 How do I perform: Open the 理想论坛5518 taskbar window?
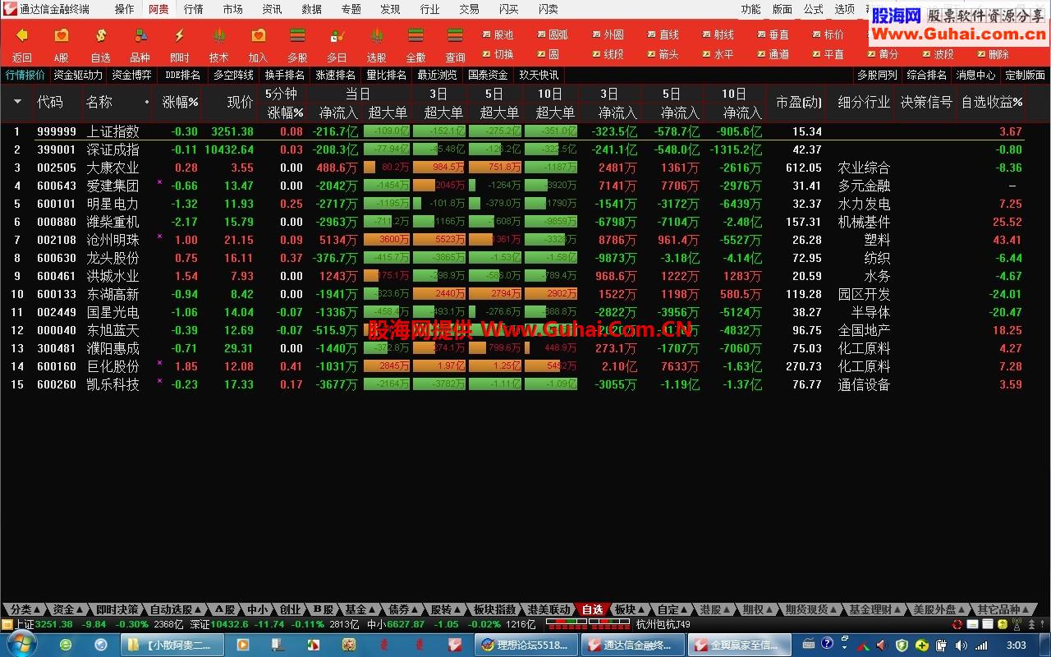(525, 645)
